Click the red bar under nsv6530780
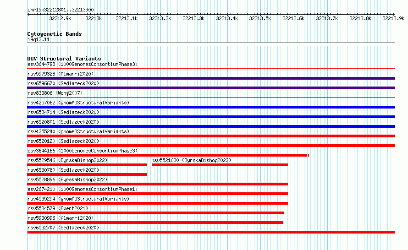The width and height of the screenshot is (408, 250). 87,174
